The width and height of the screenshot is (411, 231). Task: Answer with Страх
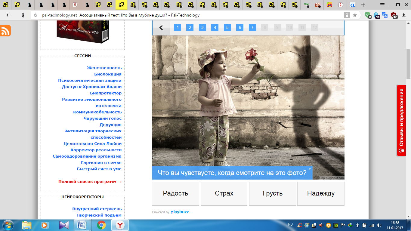pyautogui.click(x=224, y=193)
